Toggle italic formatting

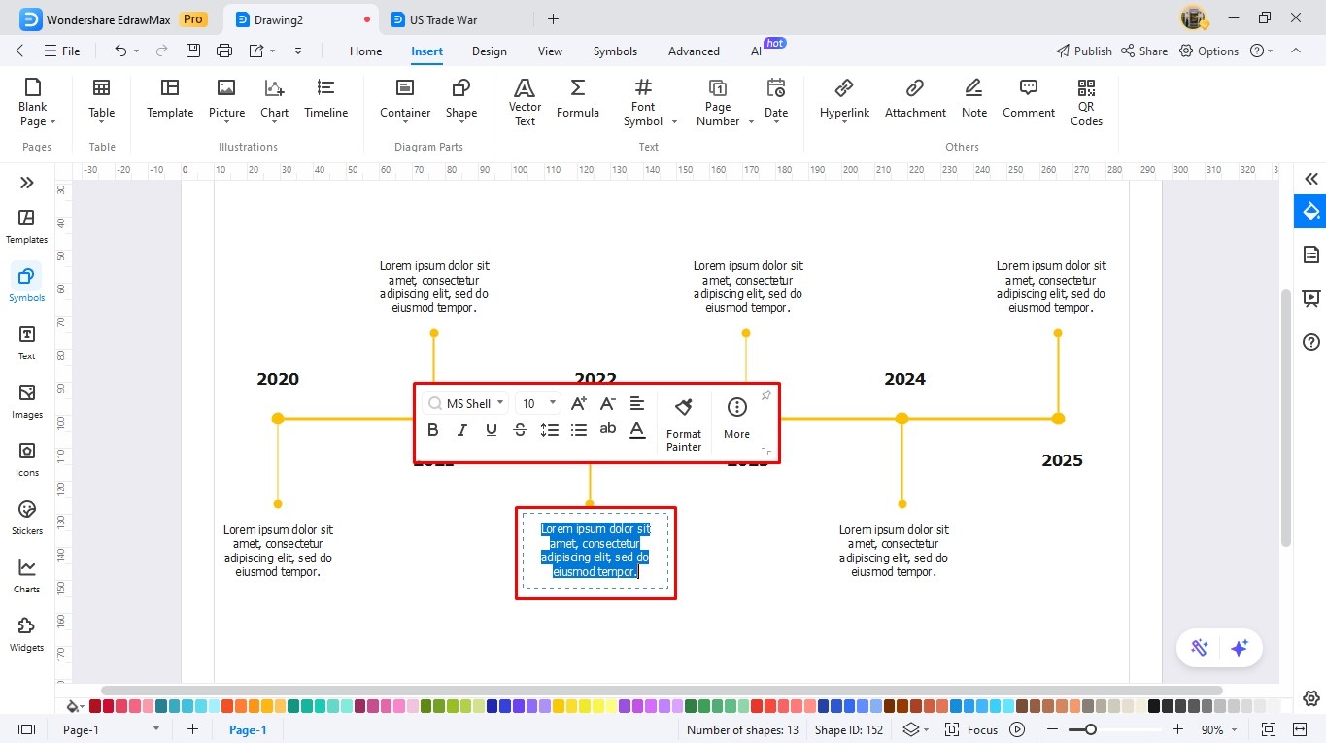coord(462,430)
